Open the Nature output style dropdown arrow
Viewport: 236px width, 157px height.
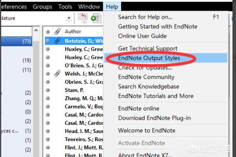coord(69,18)
